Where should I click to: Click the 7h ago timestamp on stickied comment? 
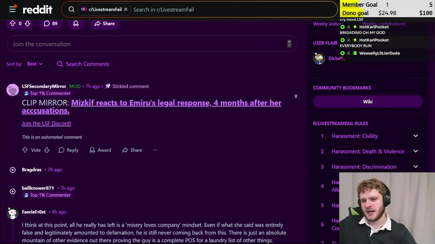point(92,86)
